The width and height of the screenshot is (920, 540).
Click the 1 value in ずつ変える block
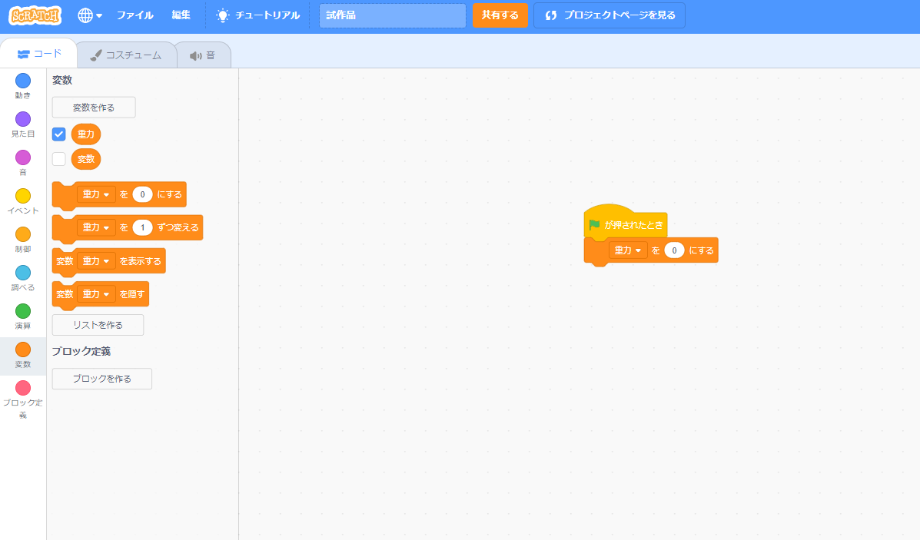pyautogui.click(x=142, y=227)
